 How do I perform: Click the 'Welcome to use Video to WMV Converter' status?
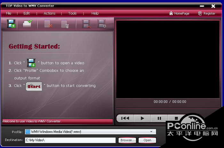pos(32,121)
